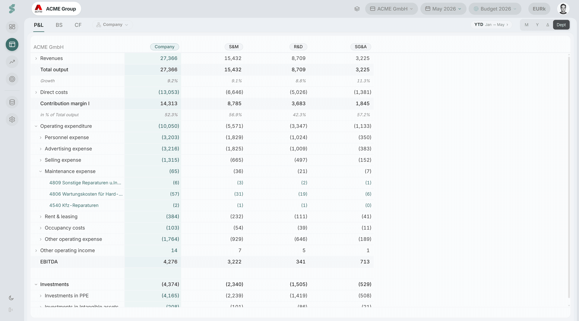
Task: Open the trend chart icon in sidebar
Action: coord(12,62)
